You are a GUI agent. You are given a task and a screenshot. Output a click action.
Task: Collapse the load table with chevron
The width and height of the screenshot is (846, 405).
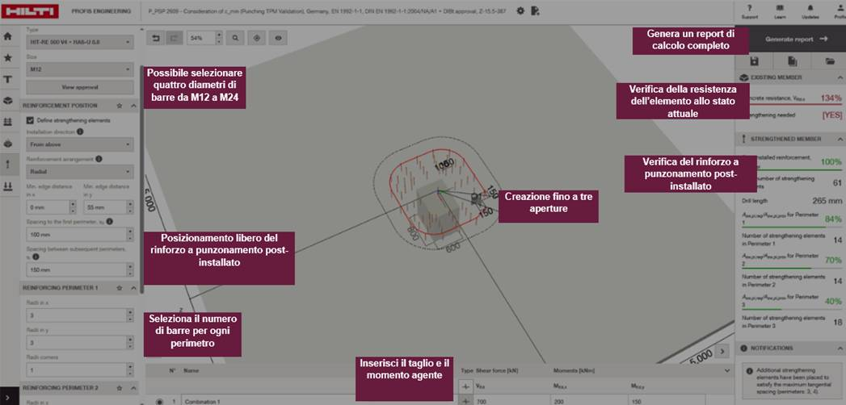point(726,370)
